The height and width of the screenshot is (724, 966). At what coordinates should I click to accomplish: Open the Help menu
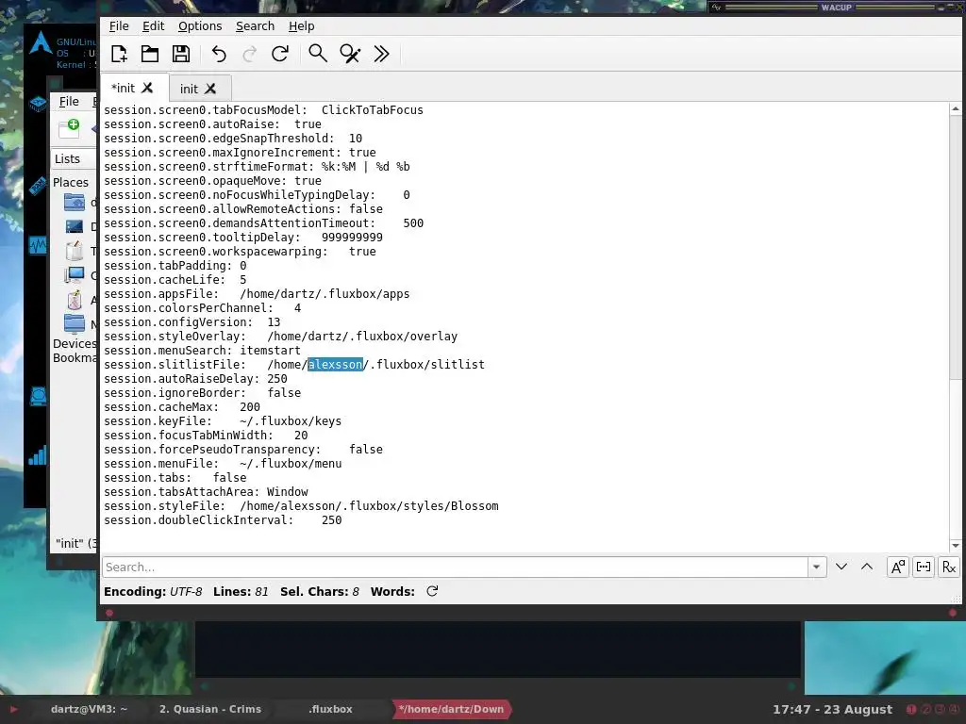(301, 25)
